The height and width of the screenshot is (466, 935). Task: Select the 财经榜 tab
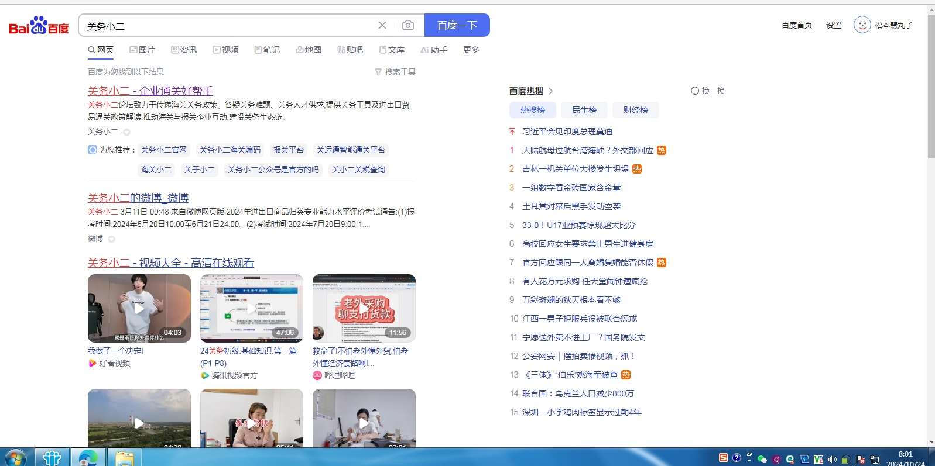(636, 110)
